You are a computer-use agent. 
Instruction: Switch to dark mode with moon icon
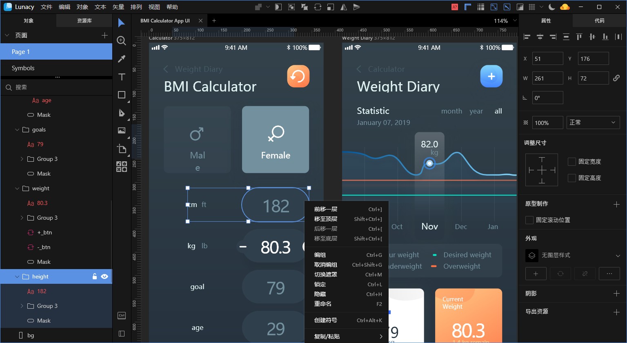[x=551, y=7]
